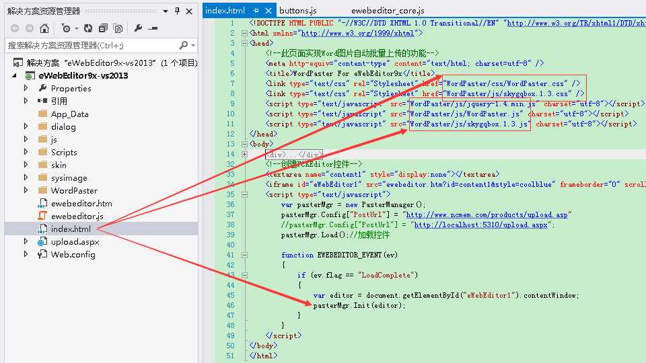646x363 pixels.
Task: Collapse the script block at line 35
Action: pyautogui.click(x=244, y=195)
